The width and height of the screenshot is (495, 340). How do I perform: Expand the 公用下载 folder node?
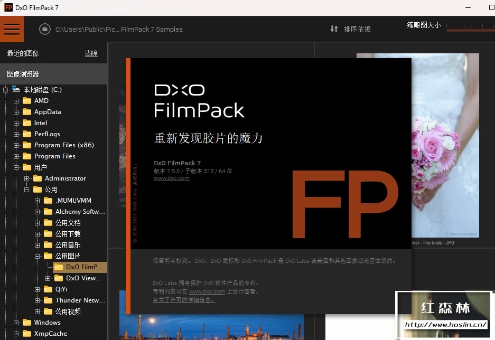38,234
